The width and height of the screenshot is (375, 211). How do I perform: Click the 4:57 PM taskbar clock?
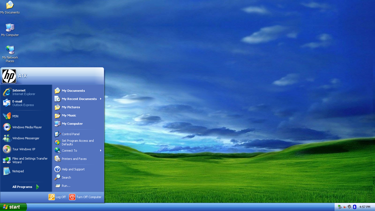[365, 207]
